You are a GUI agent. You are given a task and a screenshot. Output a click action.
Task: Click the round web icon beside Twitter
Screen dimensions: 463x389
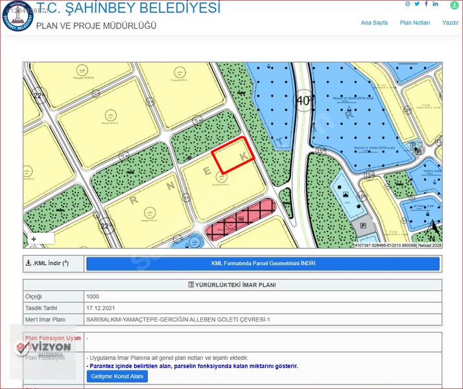408,4
